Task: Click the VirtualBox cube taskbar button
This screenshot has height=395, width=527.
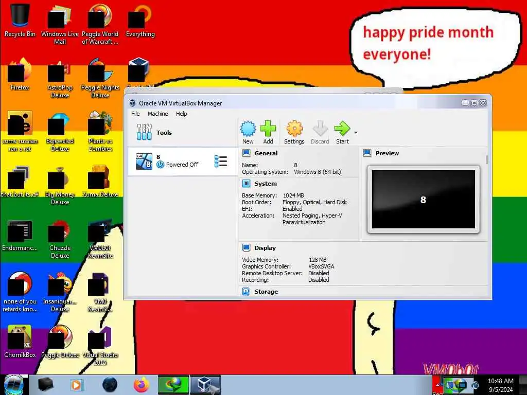Action: click(x=205, y=385)
